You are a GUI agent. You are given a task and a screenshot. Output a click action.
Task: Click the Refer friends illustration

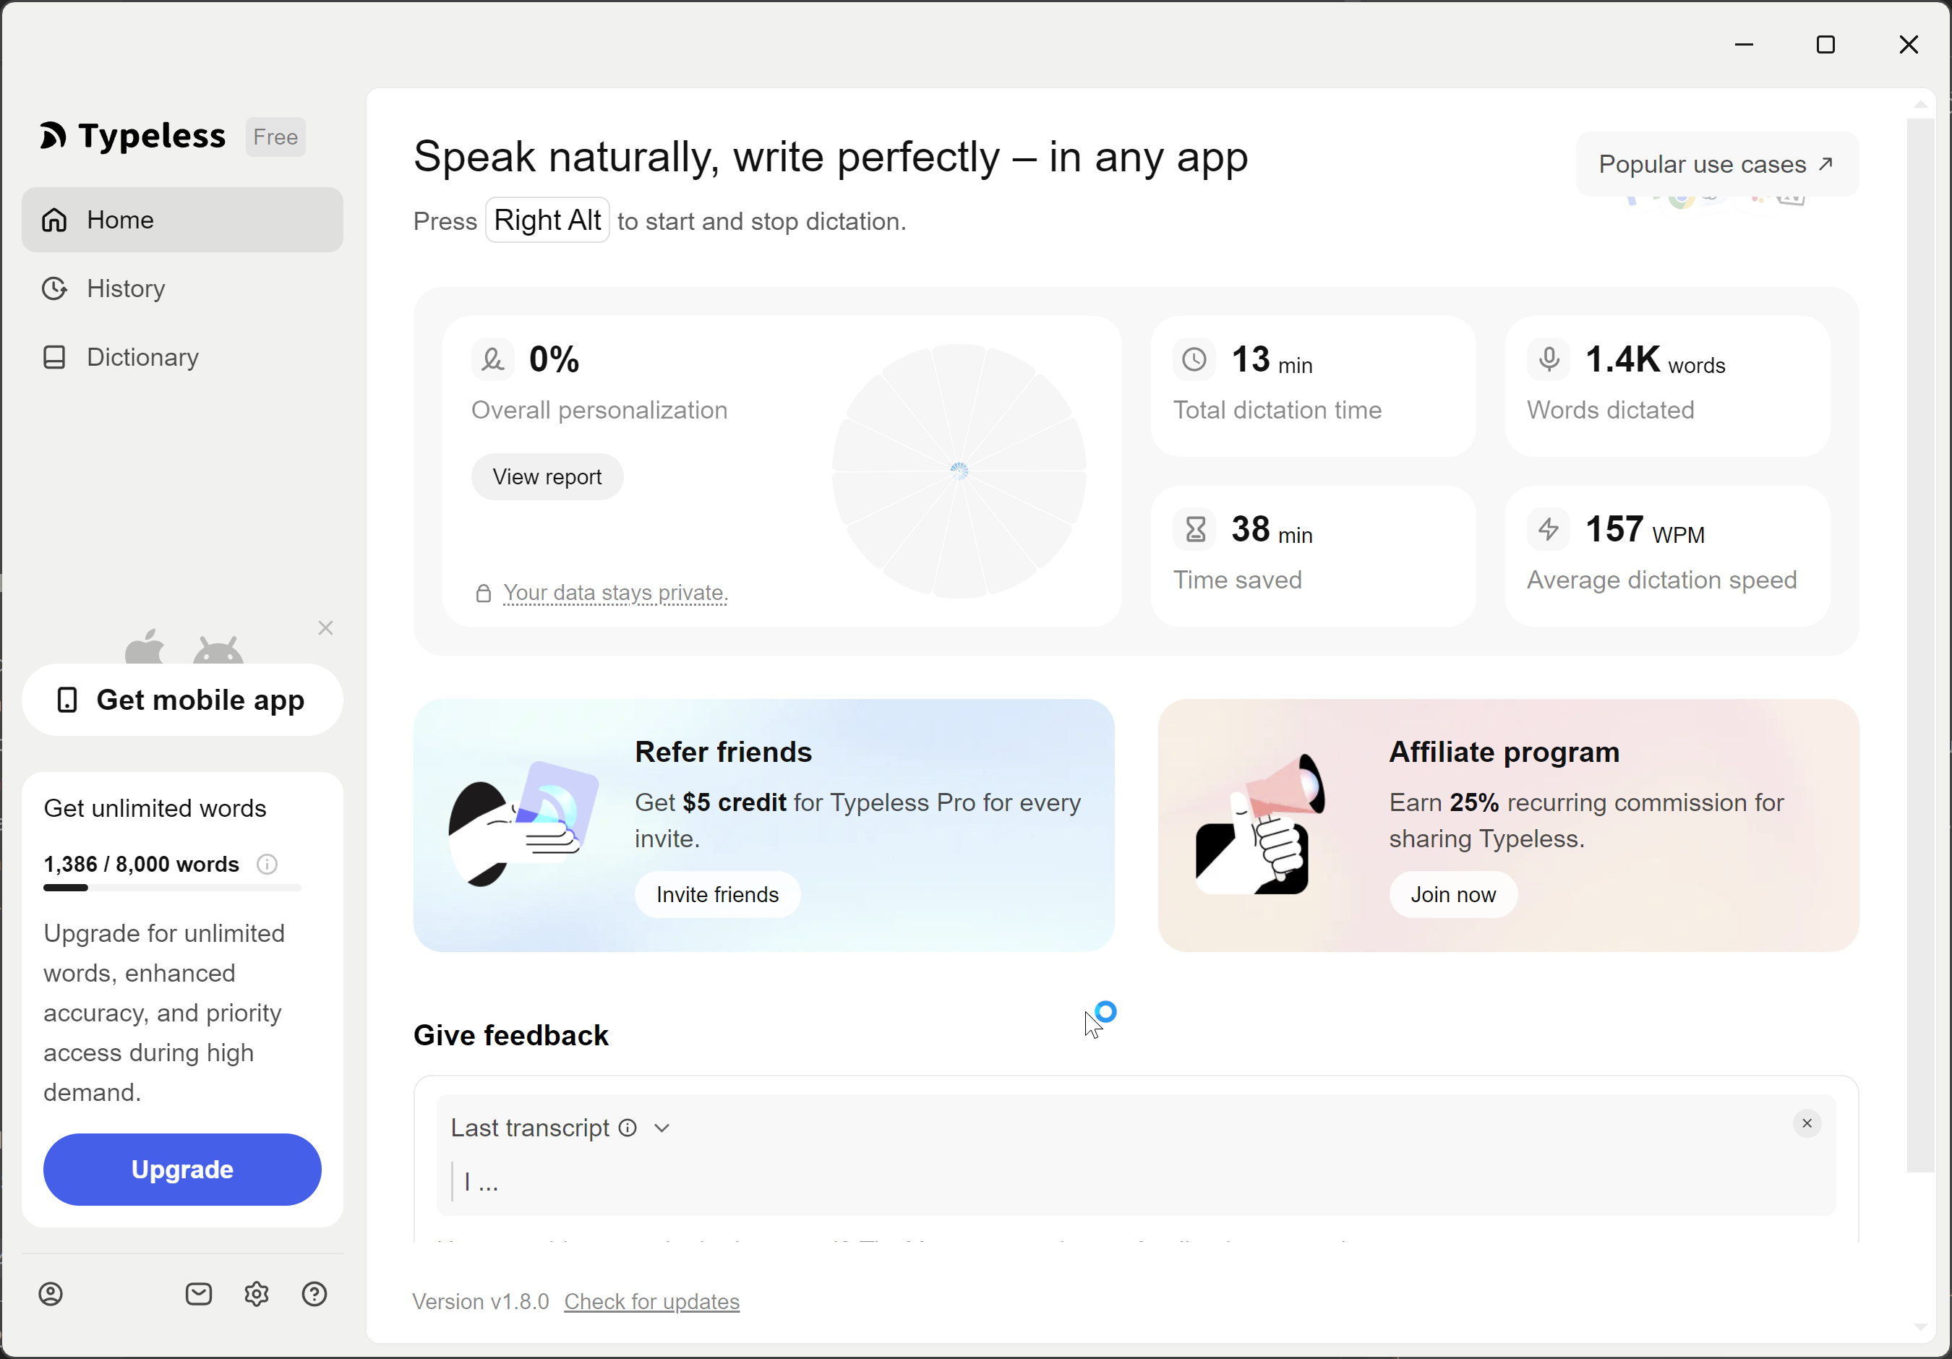pos(523,824)
